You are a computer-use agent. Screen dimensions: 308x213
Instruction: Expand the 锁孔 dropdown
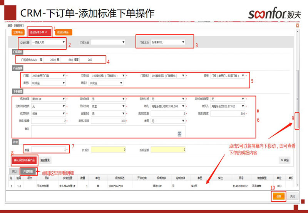[x=168, y=106]
